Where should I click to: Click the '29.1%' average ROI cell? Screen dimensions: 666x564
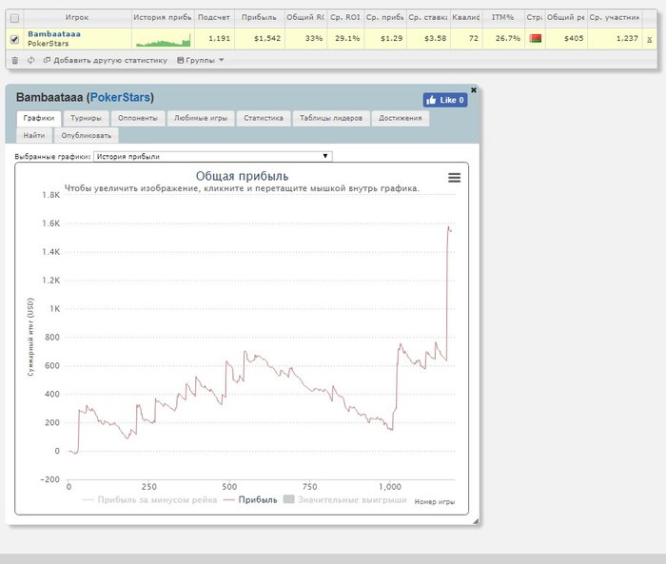[x=347, y=38]
